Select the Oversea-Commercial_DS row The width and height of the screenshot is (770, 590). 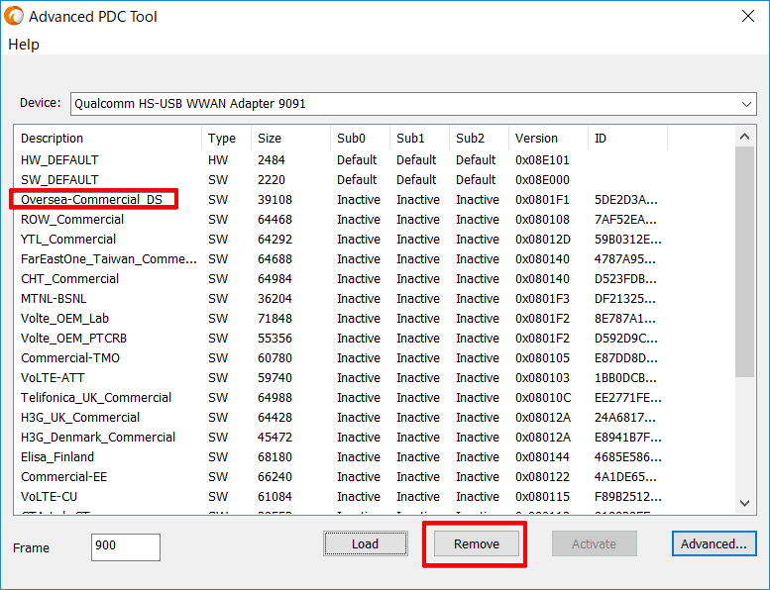coord(91,200)
